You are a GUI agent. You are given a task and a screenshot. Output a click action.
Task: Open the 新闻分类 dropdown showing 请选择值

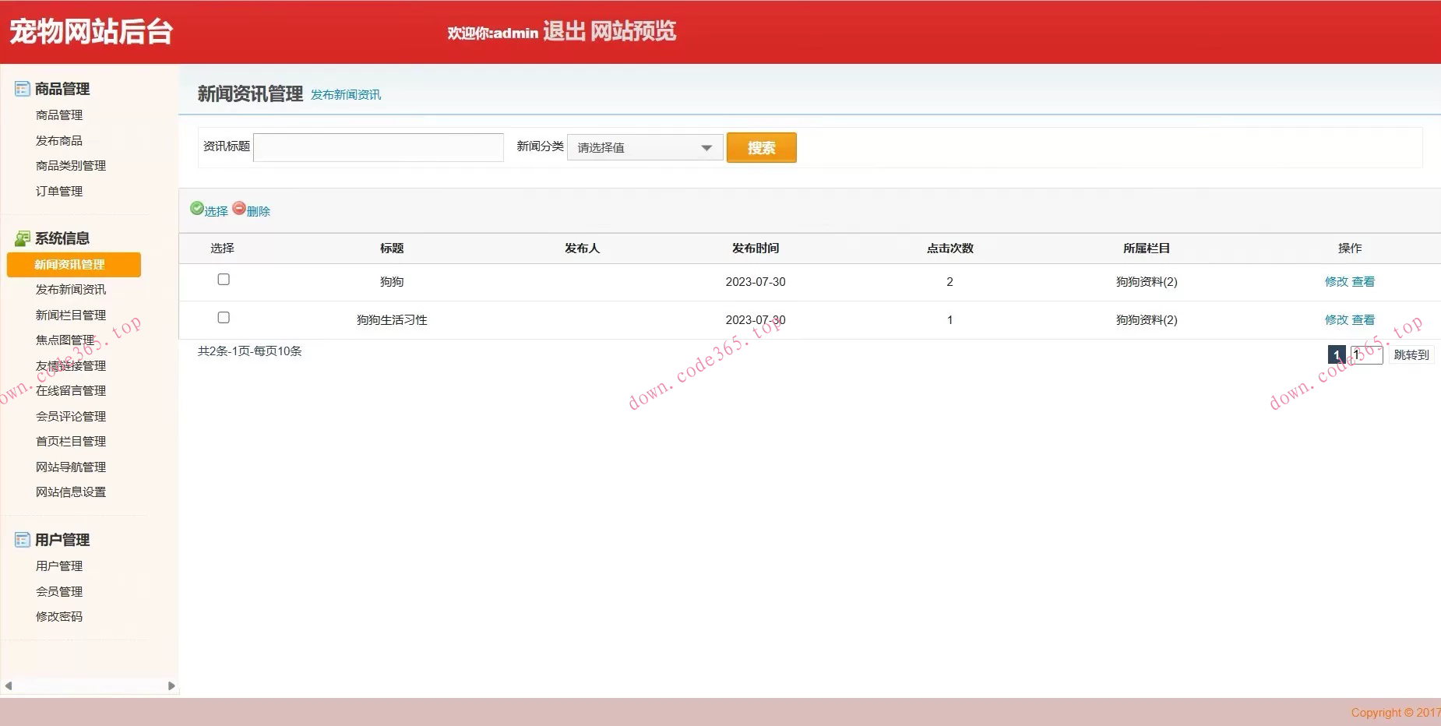pyautogui.click(x=645, y=147)
